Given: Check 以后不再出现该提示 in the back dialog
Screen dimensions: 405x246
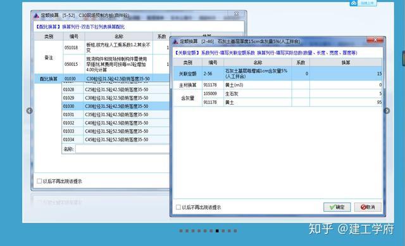Looking at the screenshot, I should 39,181.
